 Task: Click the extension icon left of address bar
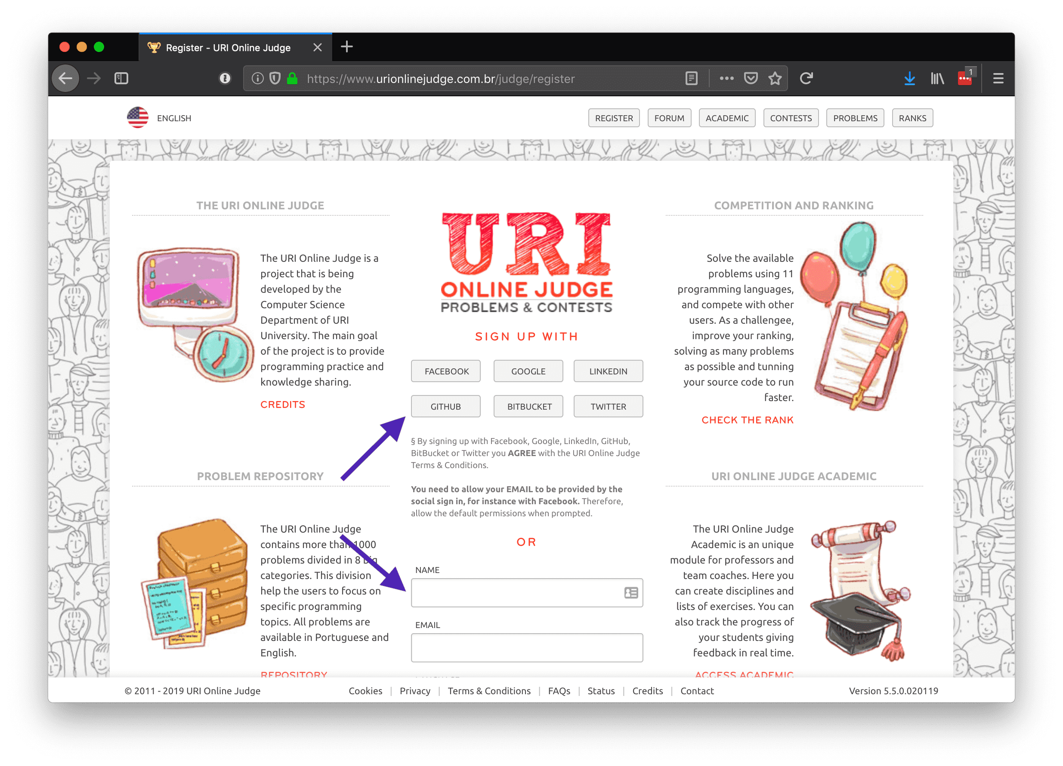click(x=225, y=78)
